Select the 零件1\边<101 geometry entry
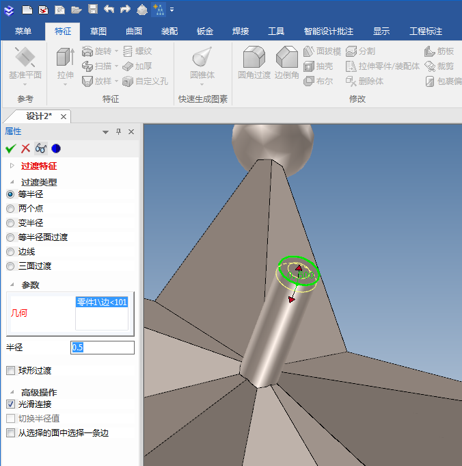The width and height of the screenshot is (462, 466). [102, 302]
